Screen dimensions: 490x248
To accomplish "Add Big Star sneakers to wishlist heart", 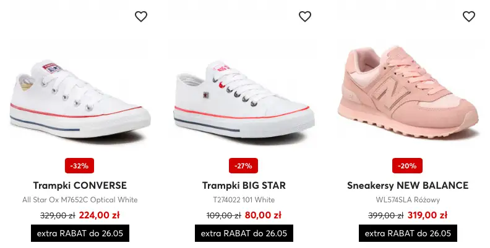I will (x=305, y=17).
